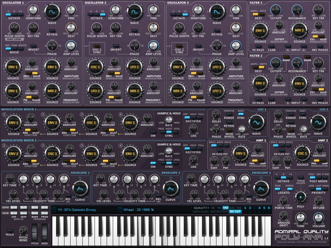Go to previous preset with left arrow
Screen dimensions: 331x248
54,210
